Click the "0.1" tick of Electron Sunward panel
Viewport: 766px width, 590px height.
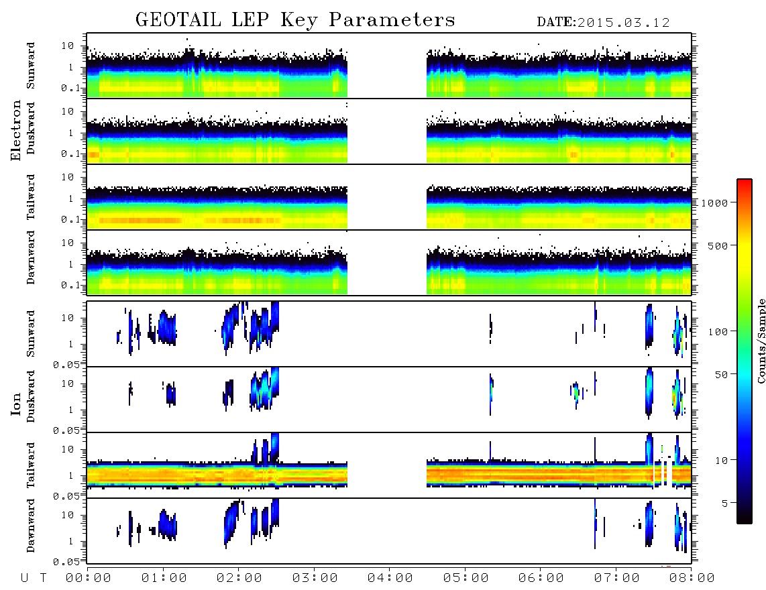coord(71,88)
